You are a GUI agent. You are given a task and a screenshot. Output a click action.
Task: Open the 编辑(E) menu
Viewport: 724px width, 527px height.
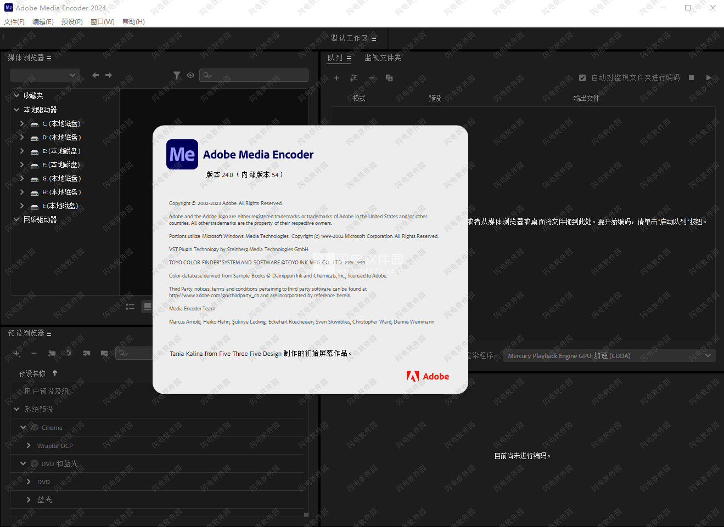click(43, 22)
